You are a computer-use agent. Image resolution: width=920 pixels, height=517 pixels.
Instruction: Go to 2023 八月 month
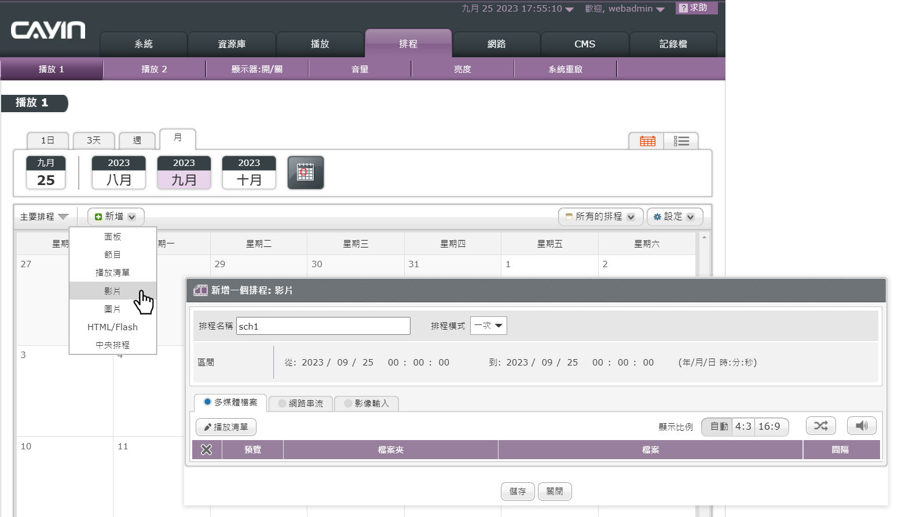pyautogui.click(x=119, y=172)
